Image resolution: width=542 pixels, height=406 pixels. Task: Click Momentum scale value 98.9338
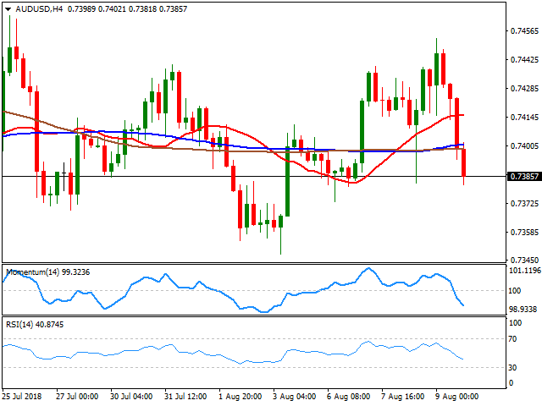tap(523, 310)
